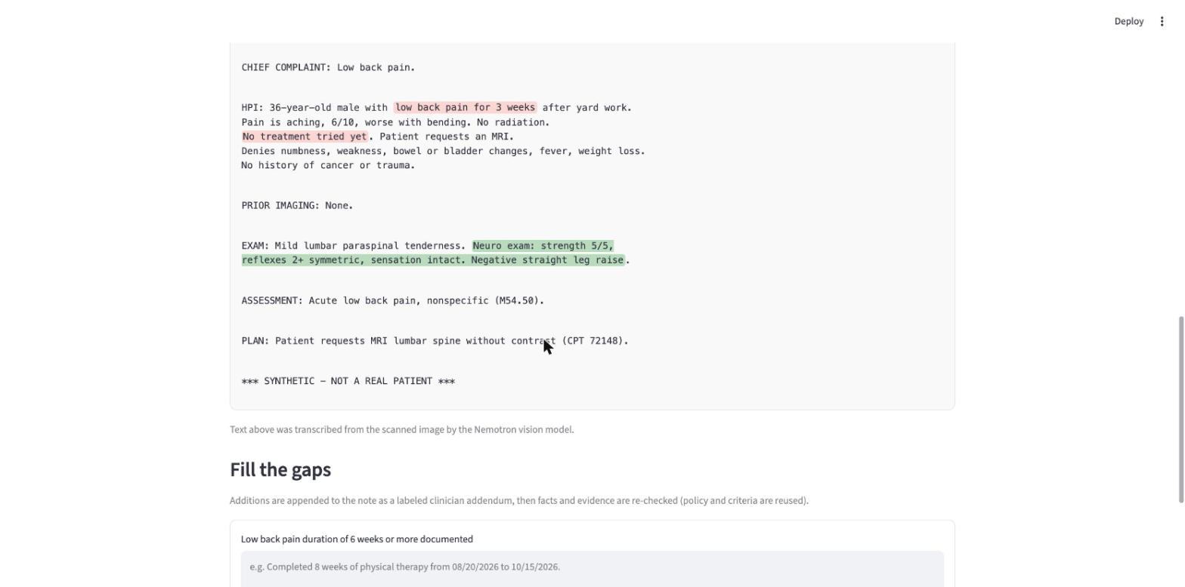
Task: Click the PLAN line with CPT 72148
Action: [435, 341]
